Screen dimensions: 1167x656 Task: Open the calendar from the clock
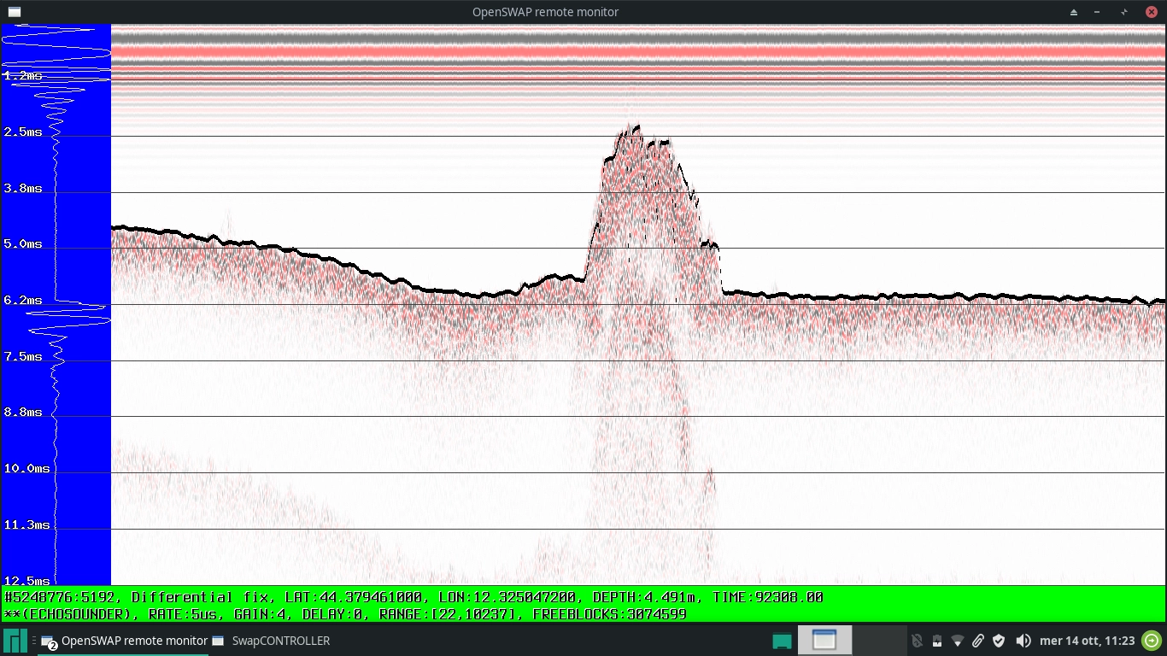pyautogui.click(x=1087, y=641)
